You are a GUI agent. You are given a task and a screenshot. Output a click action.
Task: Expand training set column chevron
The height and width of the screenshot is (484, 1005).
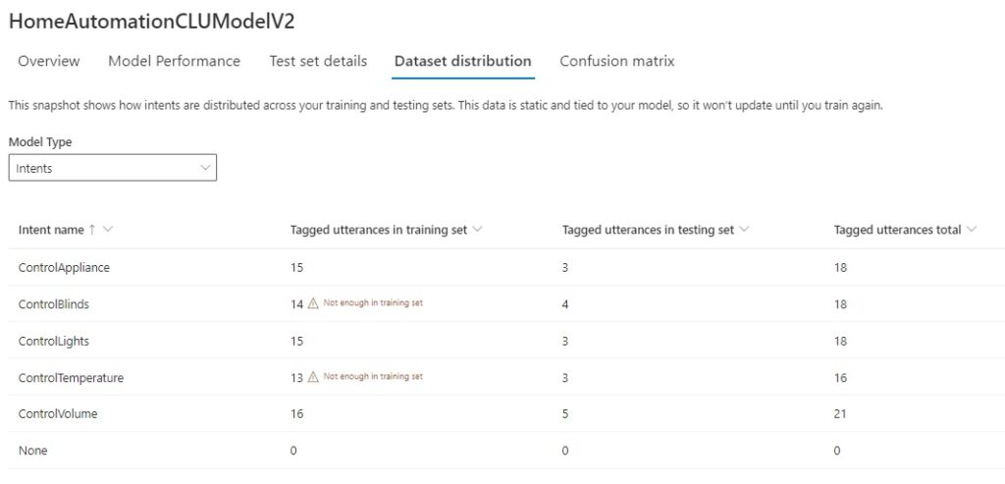coord(477,230)
